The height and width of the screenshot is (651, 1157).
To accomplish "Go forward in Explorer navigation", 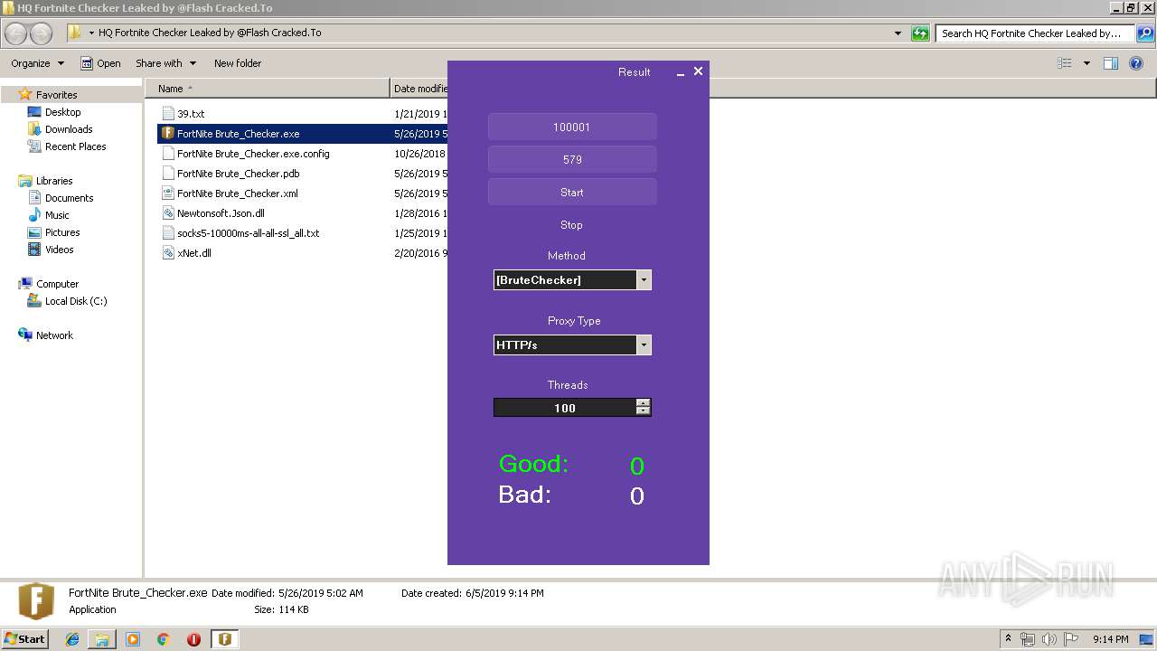I will [41, 33].
